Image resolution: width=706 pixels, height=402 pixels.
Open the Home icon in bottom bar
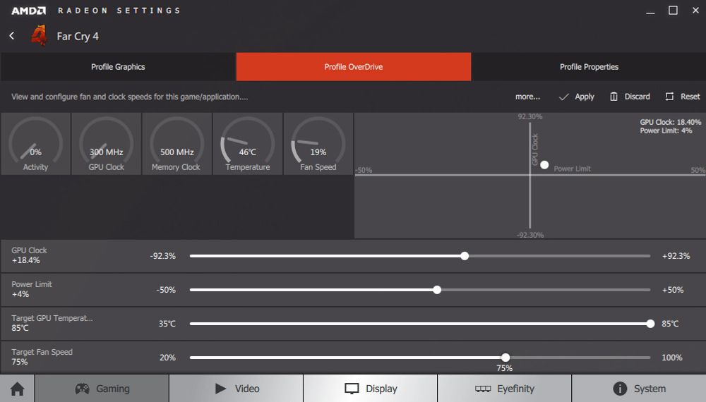17,389
